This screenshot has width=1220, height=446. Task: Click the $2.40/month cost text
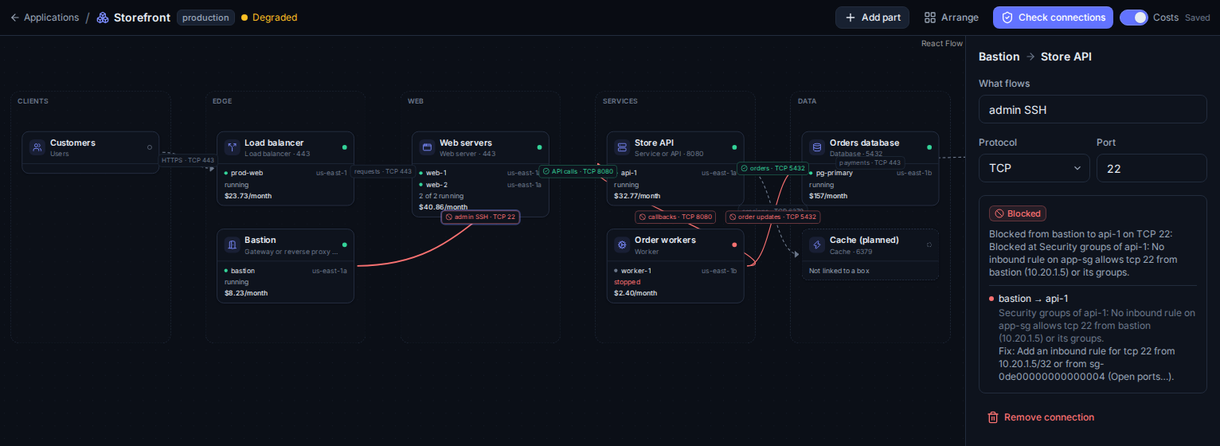[635, 293]
